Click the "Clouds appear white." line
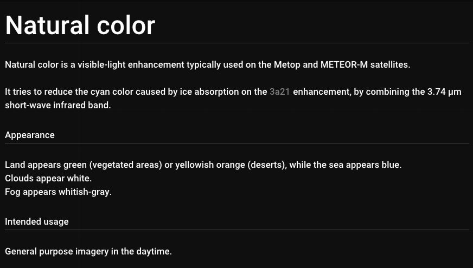473x268 pixels. click(x=48, y=178)
